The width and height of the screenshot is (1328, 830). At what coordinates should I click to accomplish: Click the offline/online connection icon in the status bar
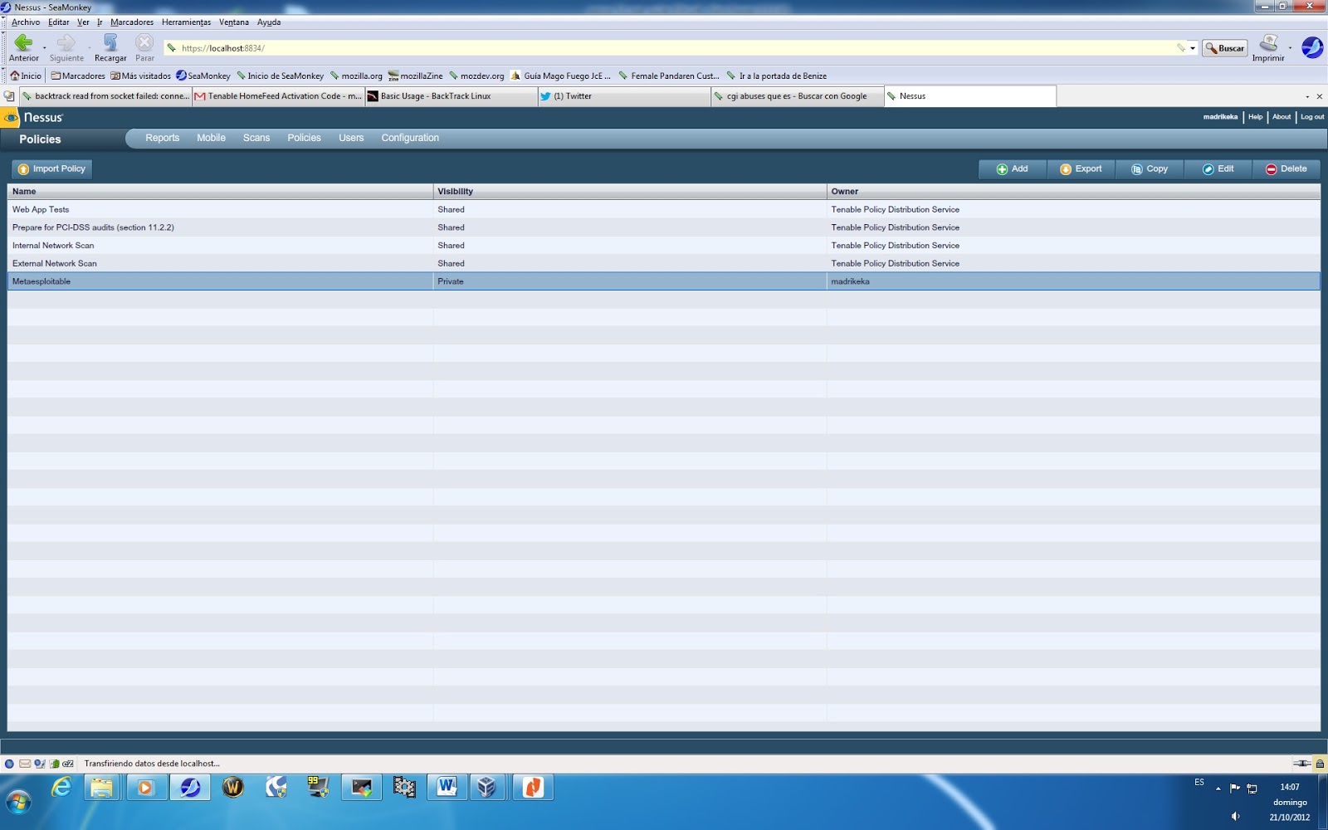click(x=1301, y=764)
